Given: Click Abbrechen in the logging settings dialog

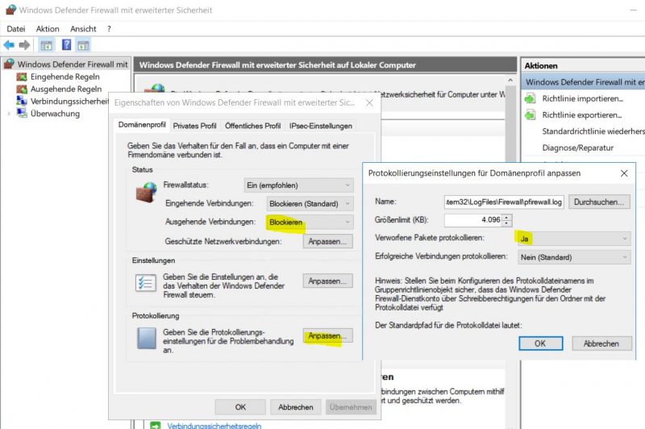Looking at the screenshot, I should tap(601, 344).
